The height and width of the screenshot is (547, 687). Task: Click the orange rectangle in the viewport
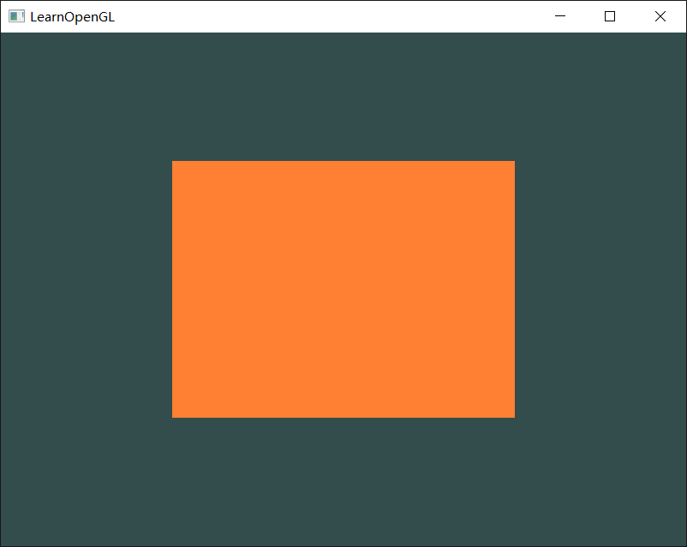343,289
